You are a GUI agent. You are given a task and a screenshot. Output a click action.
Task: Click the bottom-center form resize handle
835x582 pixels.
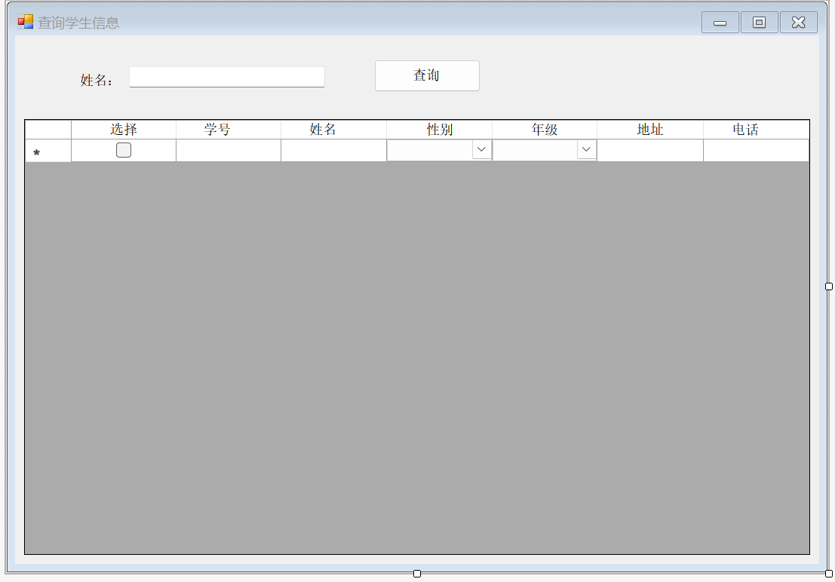pos(417,574)
